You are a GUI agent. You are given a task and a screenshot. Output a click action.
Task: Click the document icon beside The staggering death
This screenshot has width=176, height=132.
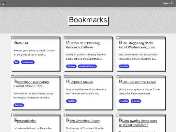(121, 43)
